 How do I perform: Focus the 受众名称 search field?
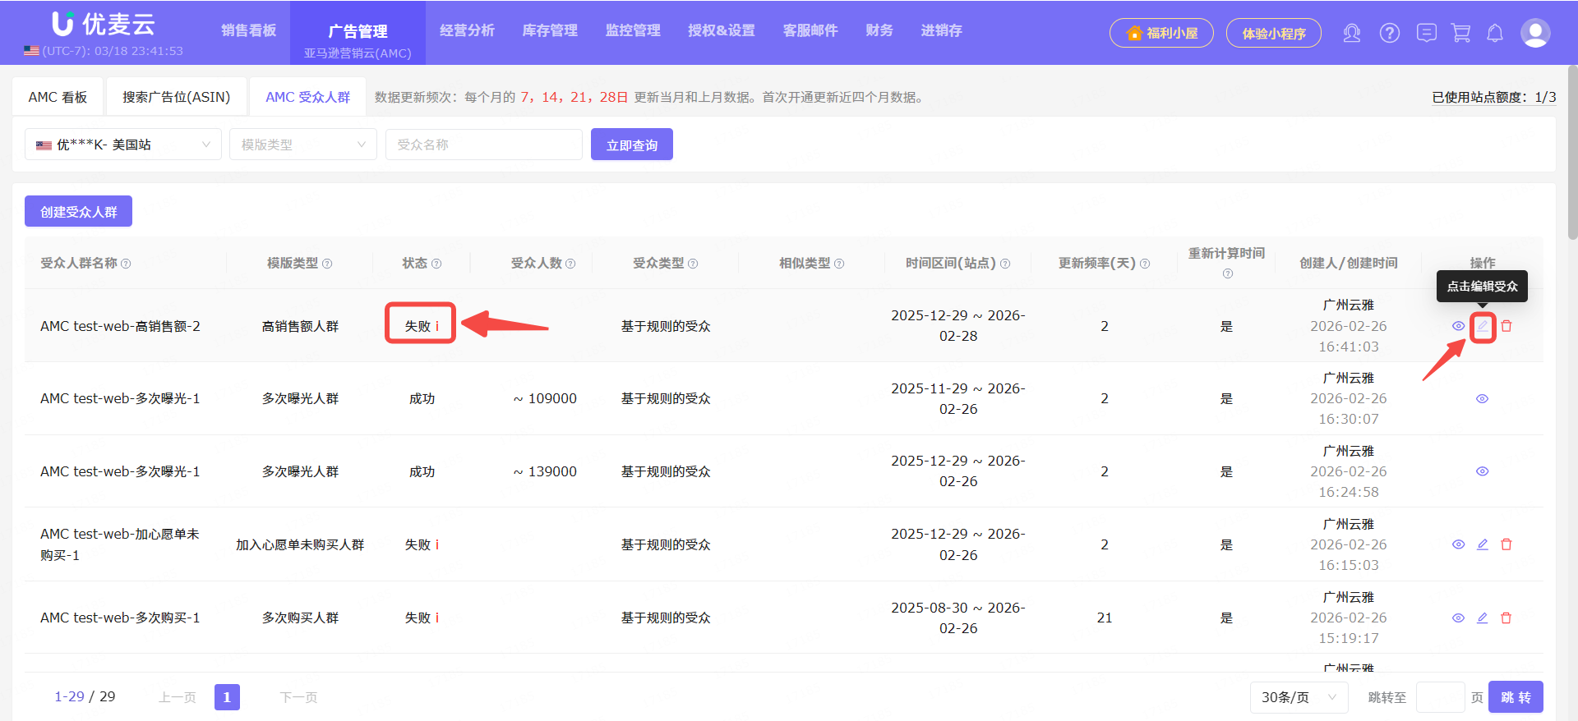[484, 145]
